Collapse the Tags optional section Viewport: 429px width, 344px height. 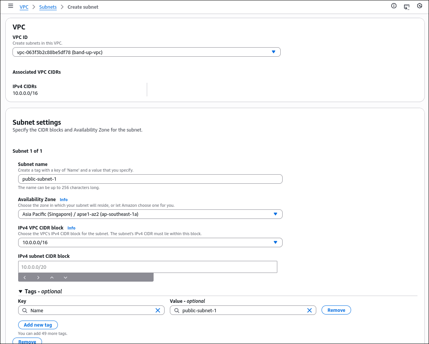coord(20,291)
